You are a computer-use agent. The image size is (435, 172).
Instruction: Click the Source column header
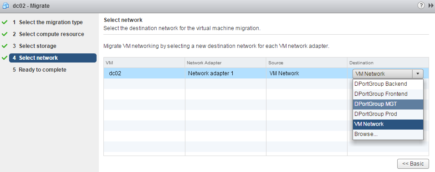[307, 63]
